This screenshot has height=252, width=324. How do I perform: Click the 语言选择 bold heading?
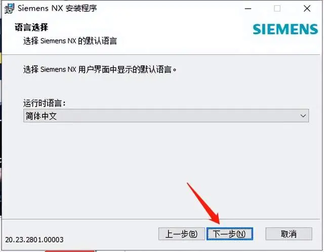31,27
